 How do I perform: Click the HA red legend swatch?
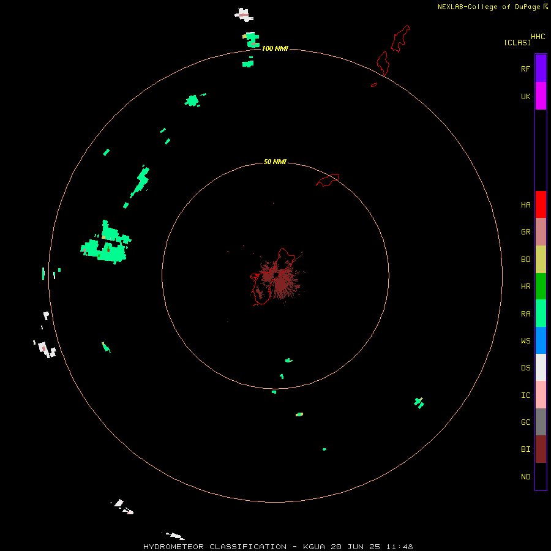coord(541,204)
